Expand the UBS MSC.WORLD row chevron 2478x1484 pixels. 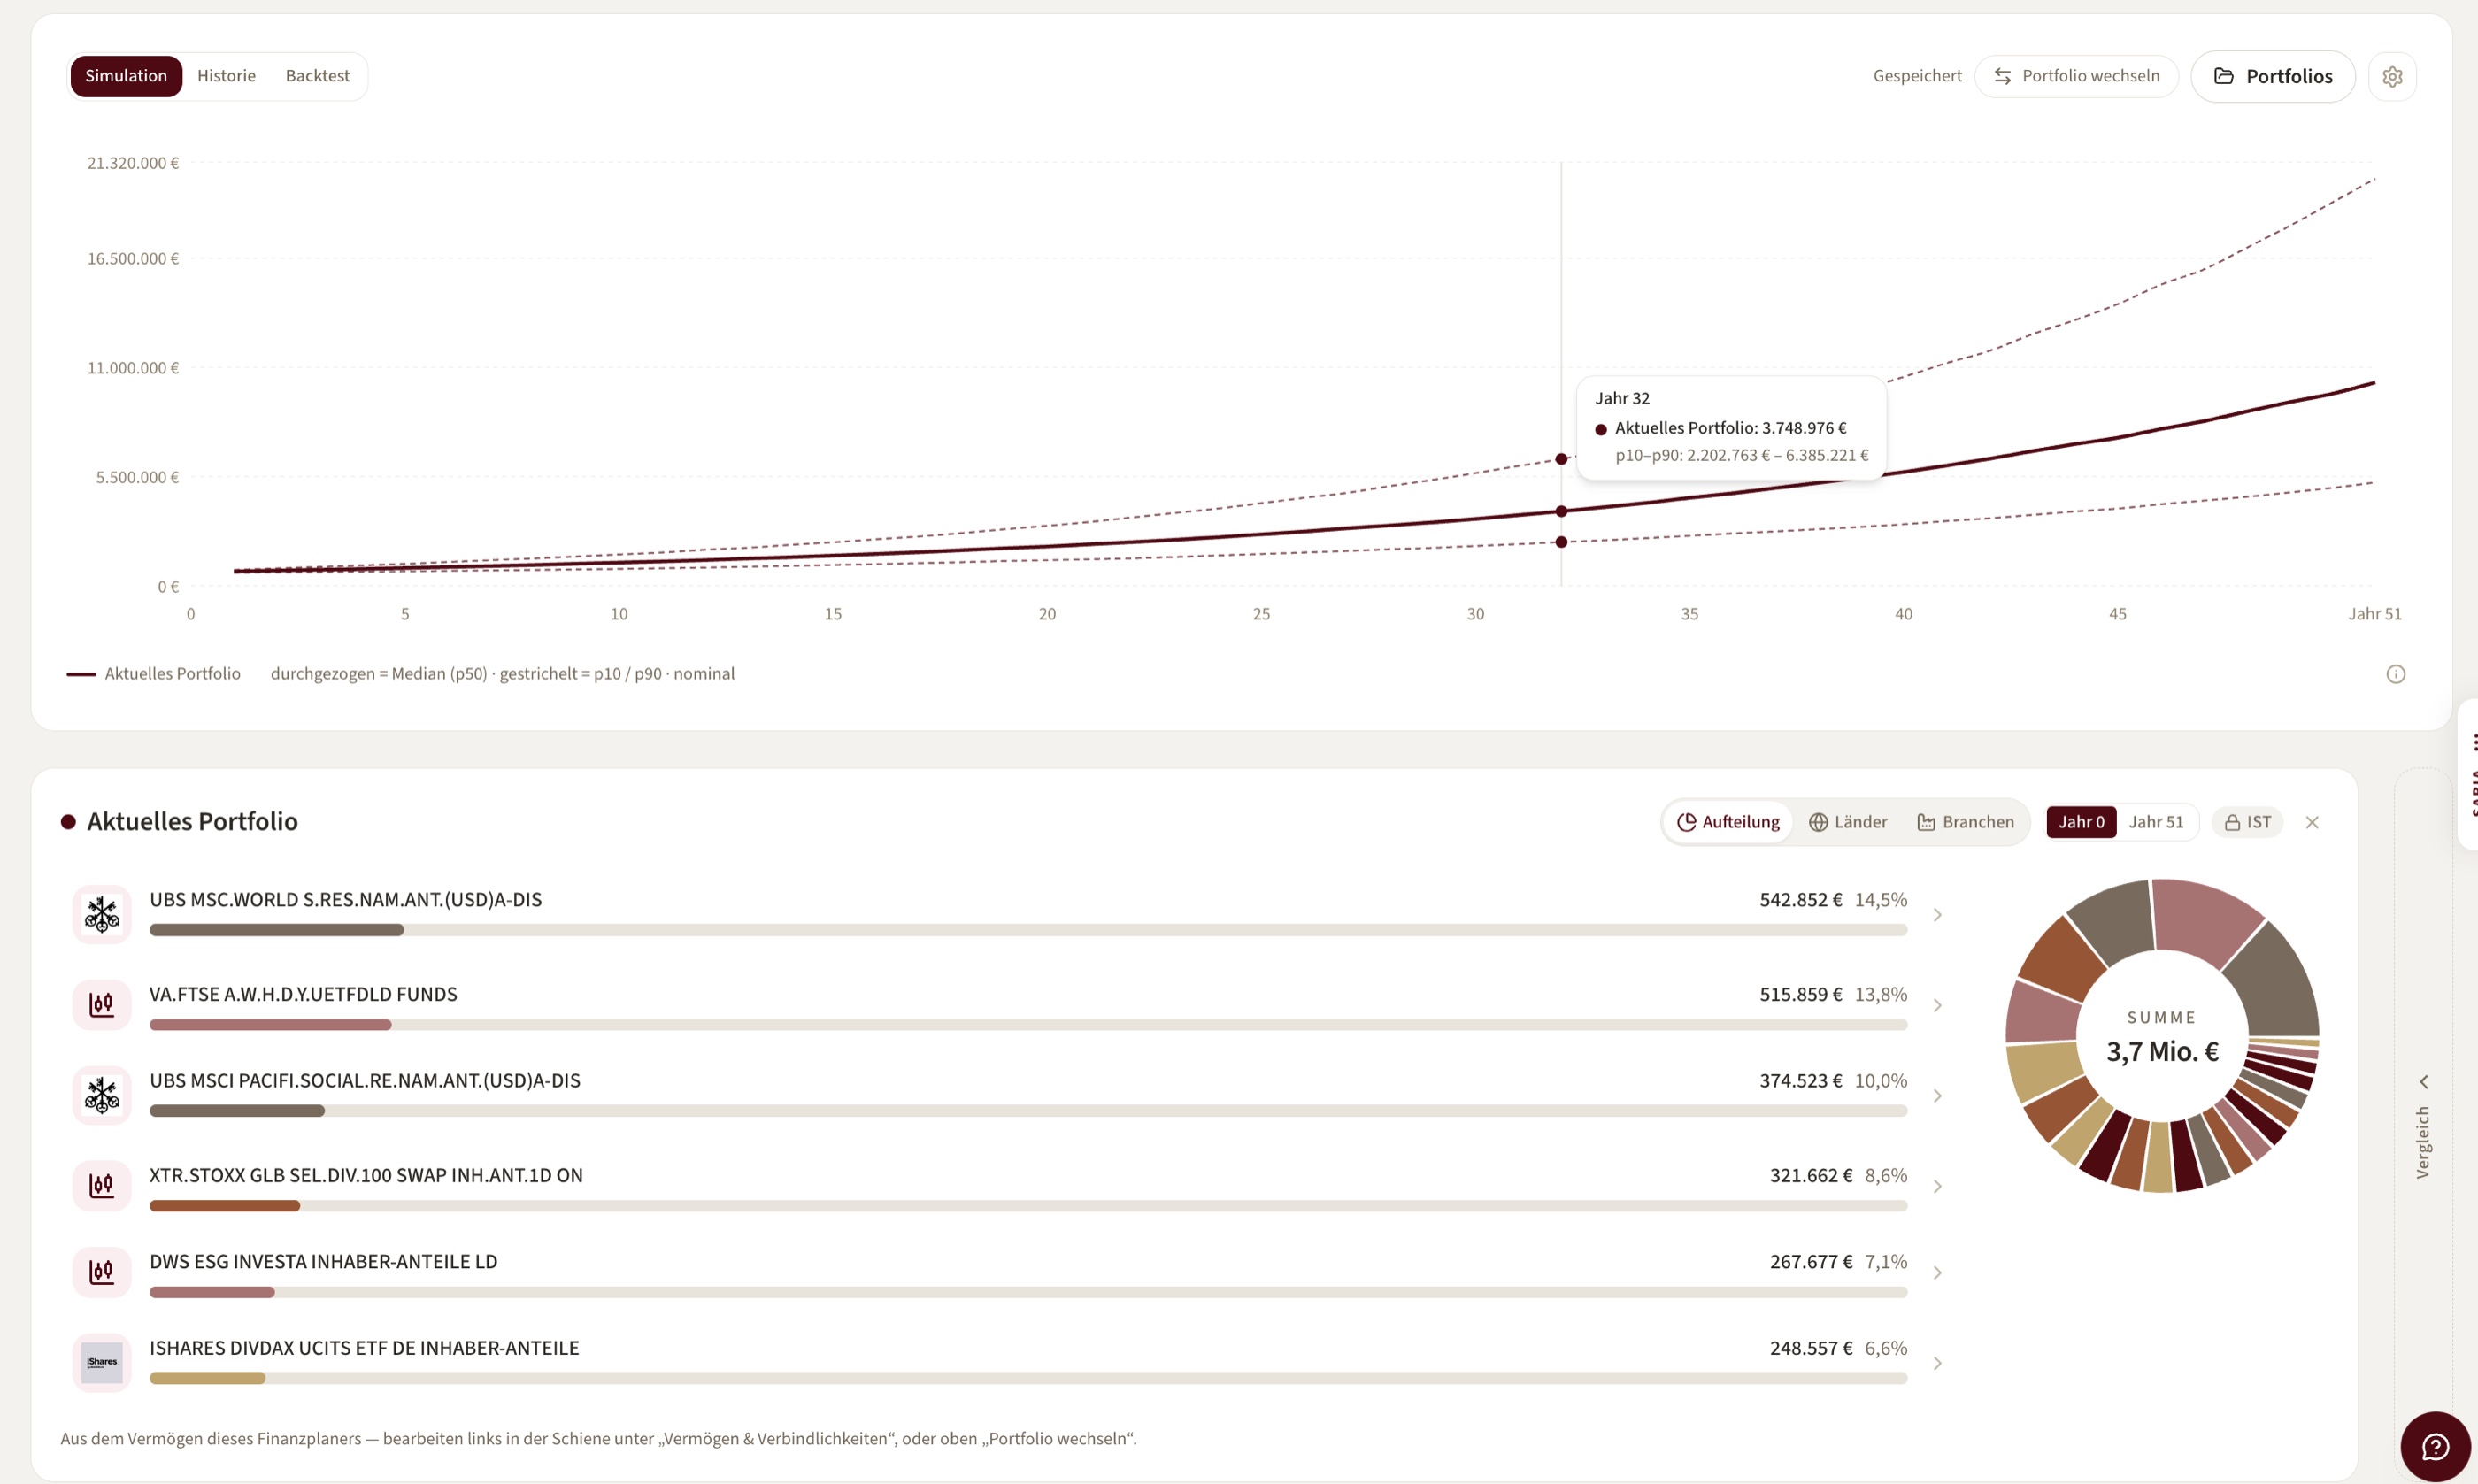1937,915
